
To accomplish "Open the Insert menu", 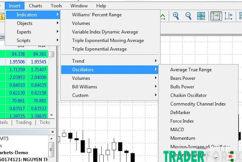I will click(x=15, y=6).
